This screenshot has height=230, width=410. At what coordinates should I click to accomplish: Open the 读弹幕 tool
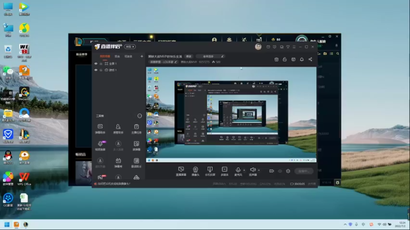coord(136,146)
